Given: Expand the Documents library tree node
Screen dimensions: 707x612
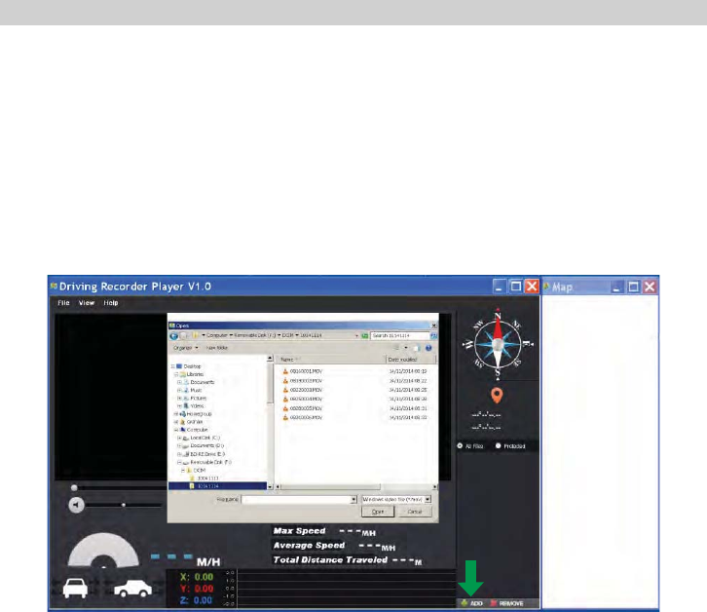Looking at the screenshot, I should (179, 382).
